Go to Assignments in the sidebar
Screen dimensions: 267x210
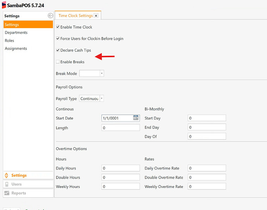(16, 48)
